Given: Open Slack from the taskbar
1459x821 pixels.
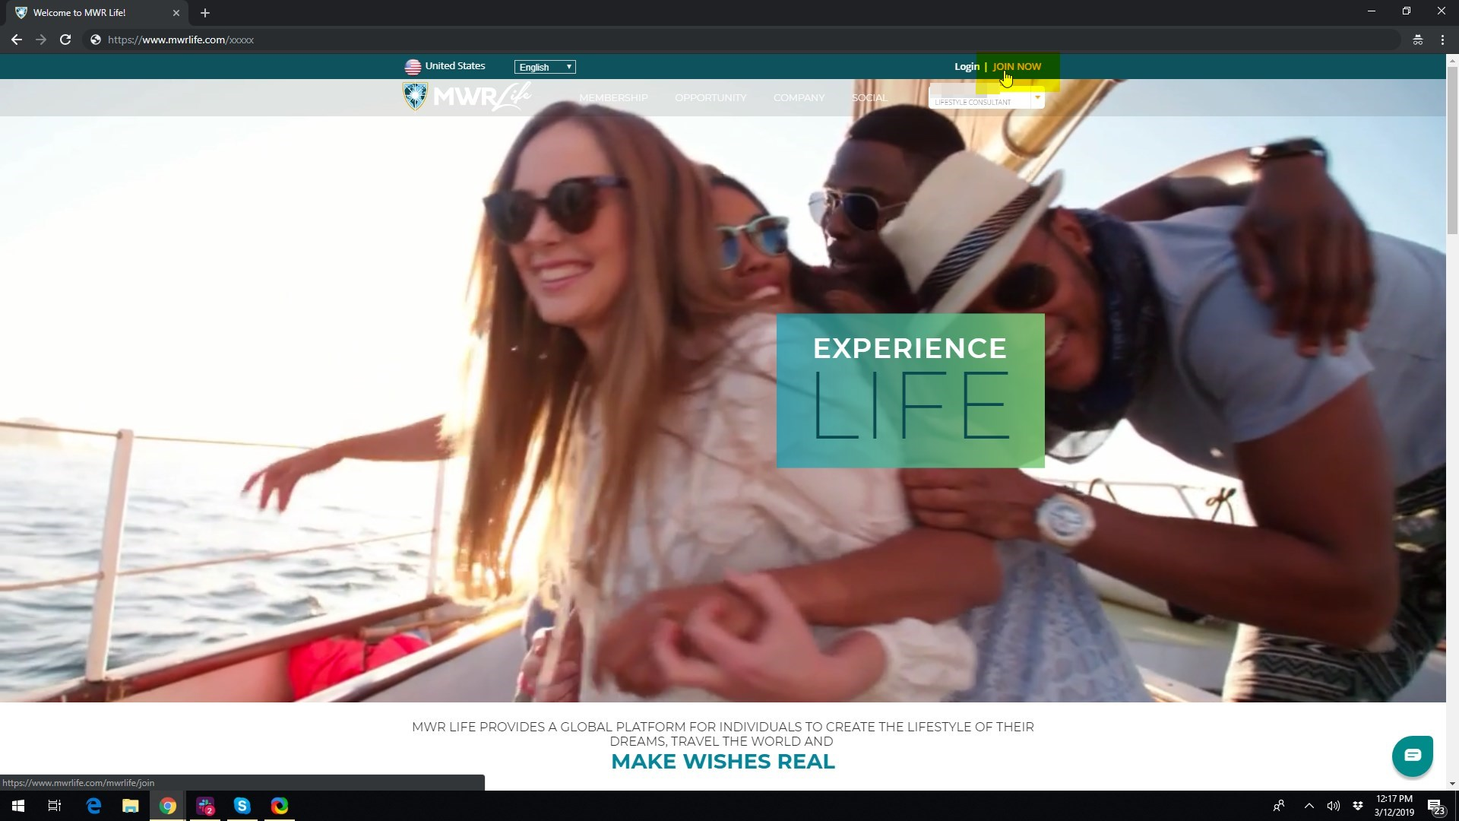Looking at the screenshot, I should (205, 806).
